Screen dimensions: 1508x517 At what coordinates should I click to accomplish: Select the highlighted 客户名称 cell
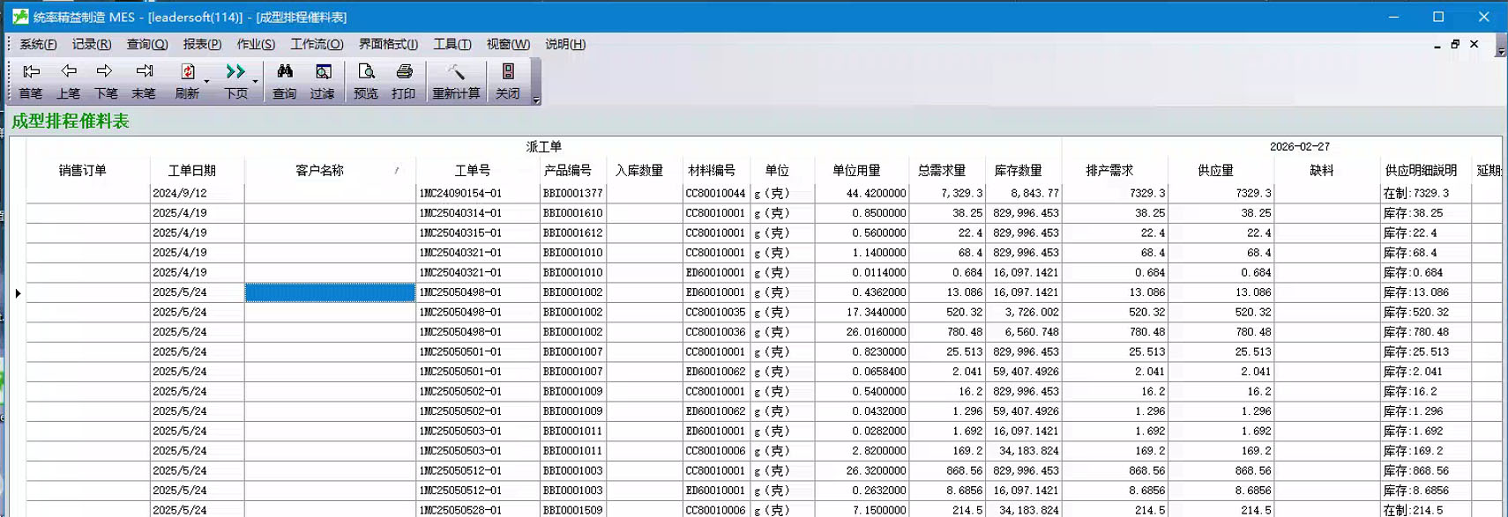point(330,292)
